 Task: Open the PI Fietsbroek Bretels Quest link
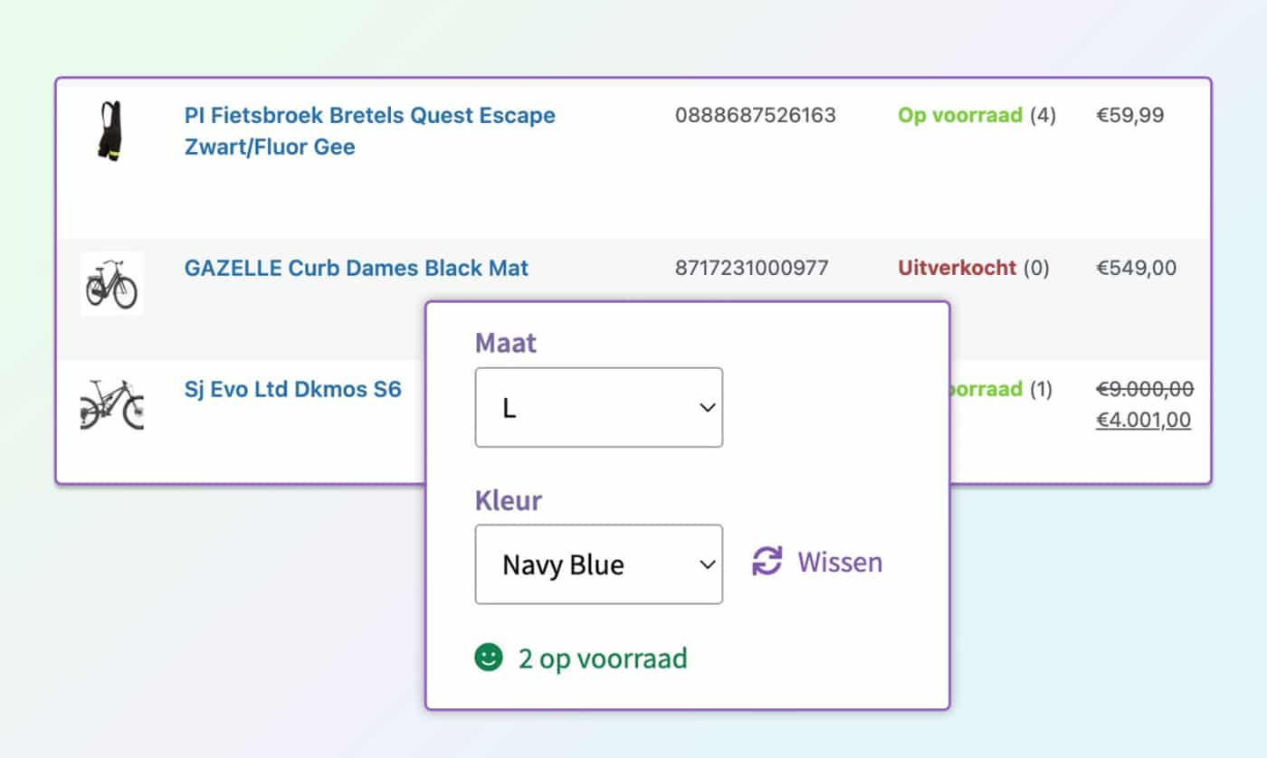click(369, 116)
